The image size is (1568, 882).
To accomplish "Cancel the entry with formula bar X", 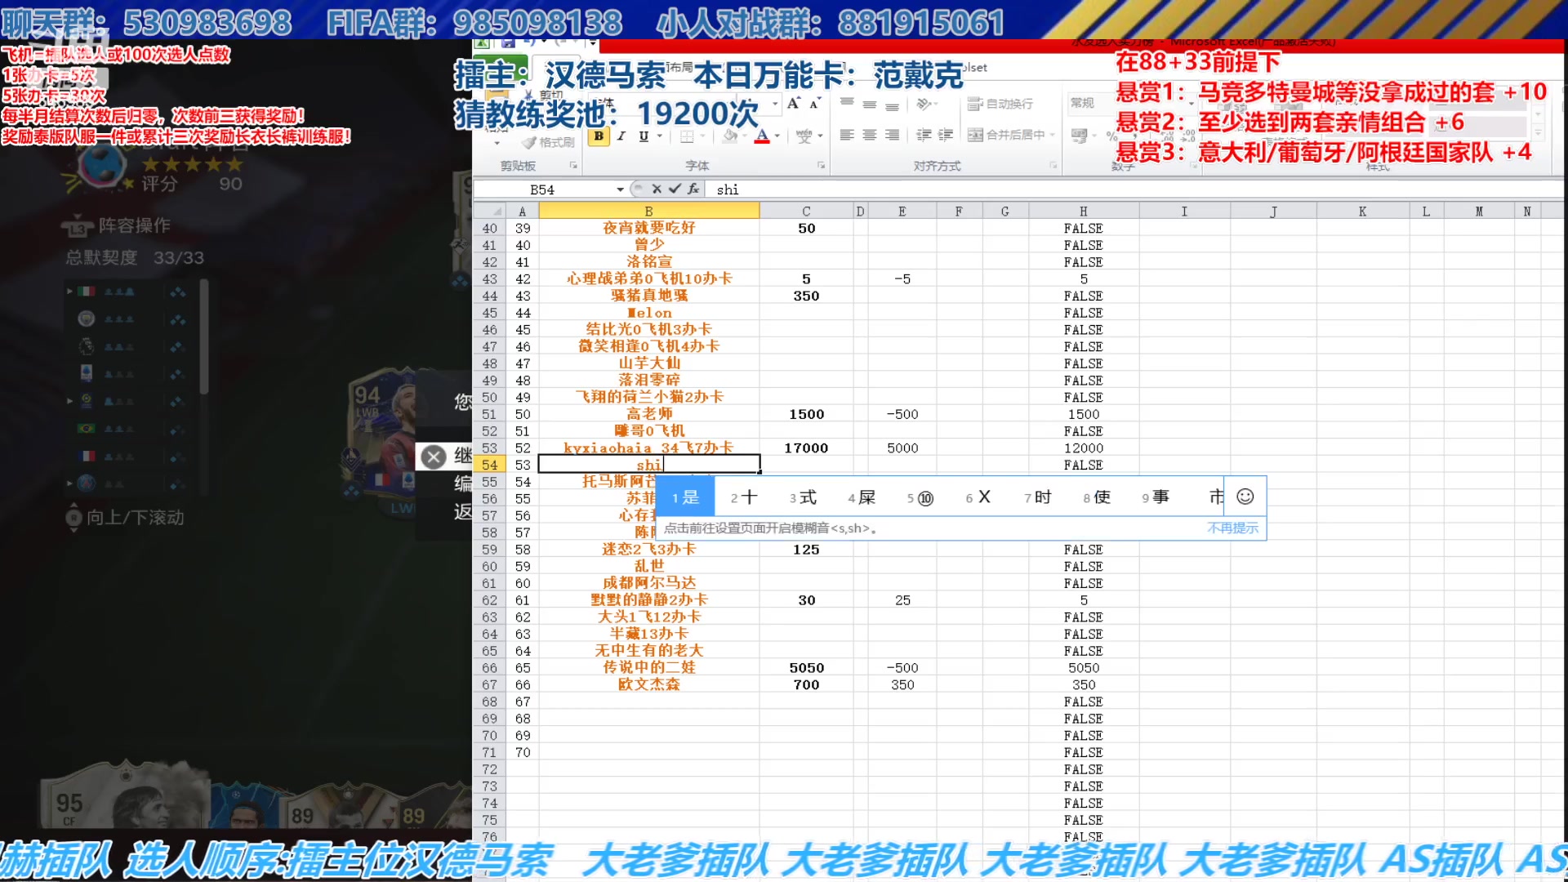I will coord(657,189).
